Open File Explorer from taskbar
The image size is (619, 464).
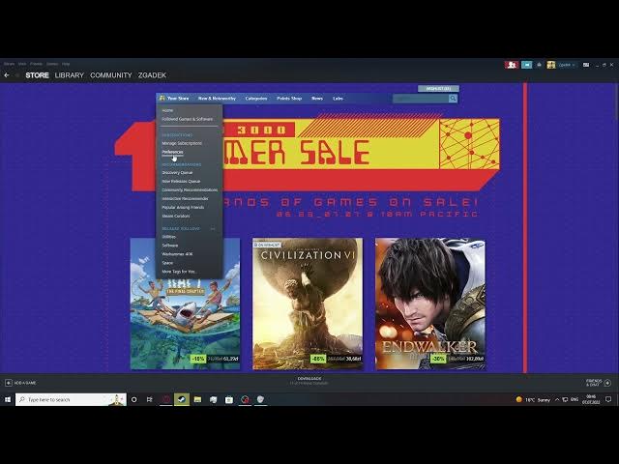(197, 399)
